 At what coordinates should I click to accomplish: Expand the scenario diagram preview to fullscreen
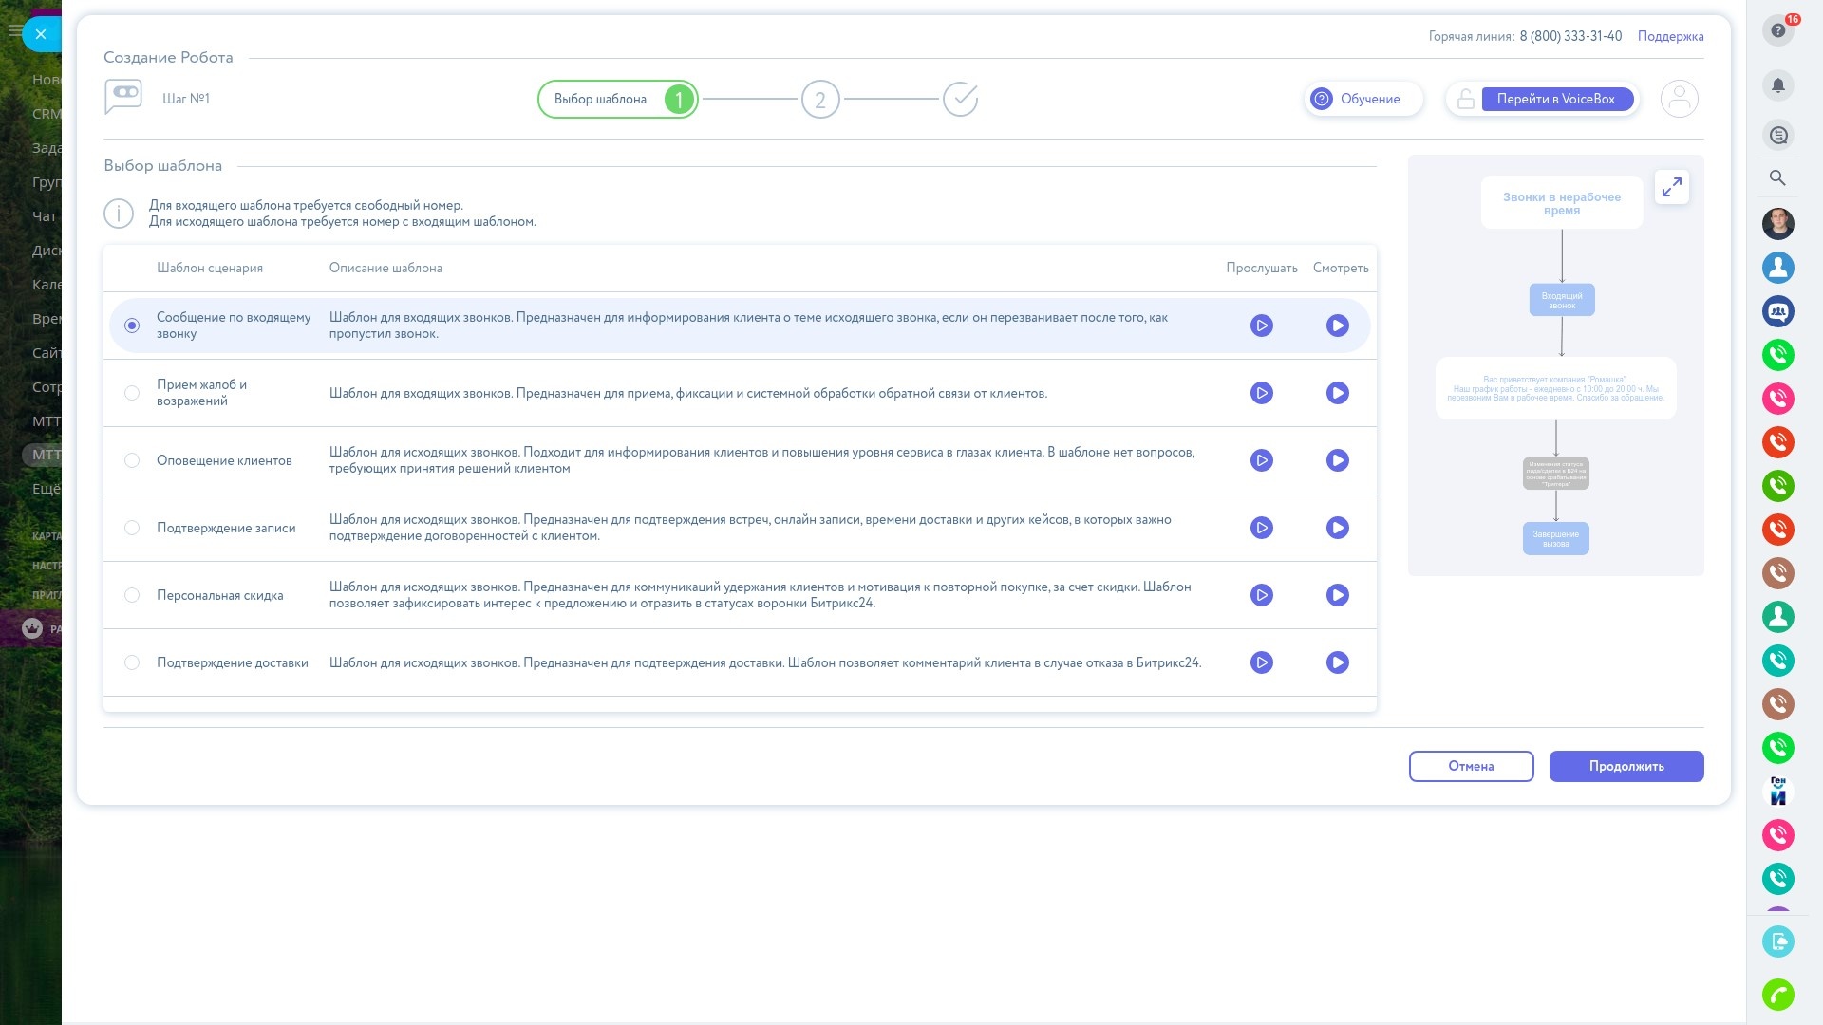point(1671,187)
